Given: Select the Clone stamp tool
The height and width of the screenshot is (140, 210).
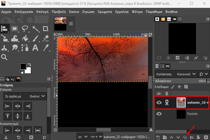Looking at the screenshot, I should point(4,48).
